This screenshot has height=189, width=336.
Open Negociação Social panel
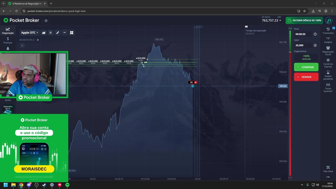pyautogui.click(x=328, y=51)
